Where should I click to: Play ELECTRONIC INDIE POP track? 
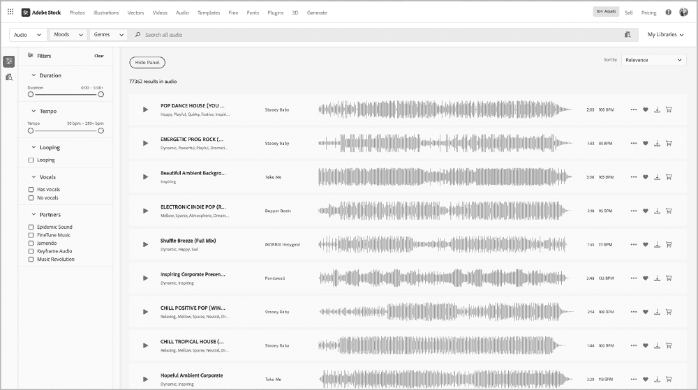145,211
